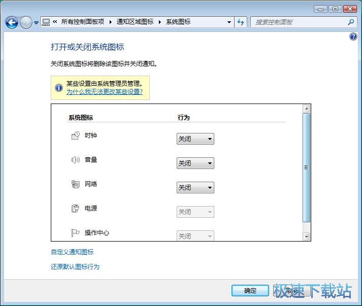The height and width of the screenshot is (306, 362).
Task: Click the 时钟 clock icon
Action: tap(75, 135)
